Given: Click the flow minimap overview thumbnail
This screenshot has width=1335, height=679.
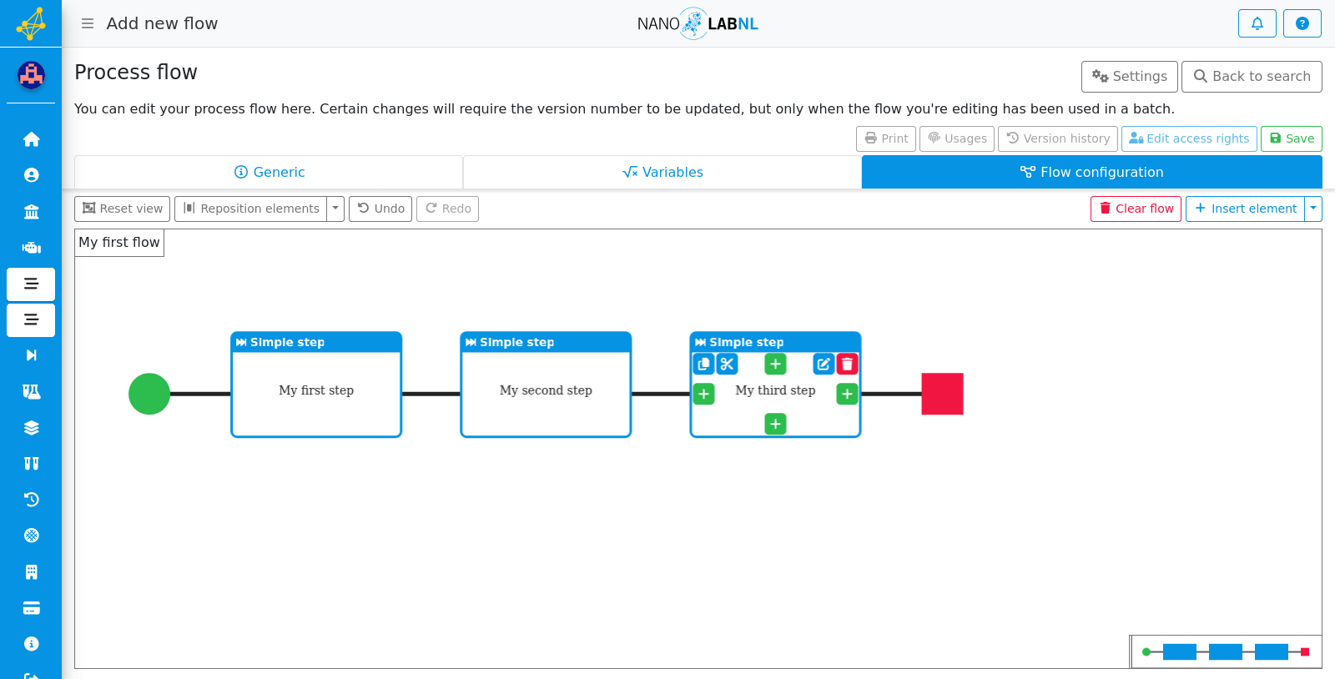Looking at the screenshot, I should (x=1226, y=651).
